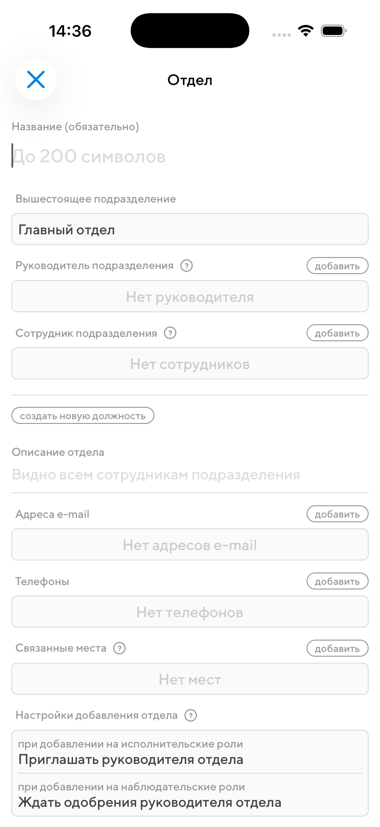The width and height of the screenshot is (380, 827).
Task: Focus the Описание отдела text field
Action: coord(189,474)
